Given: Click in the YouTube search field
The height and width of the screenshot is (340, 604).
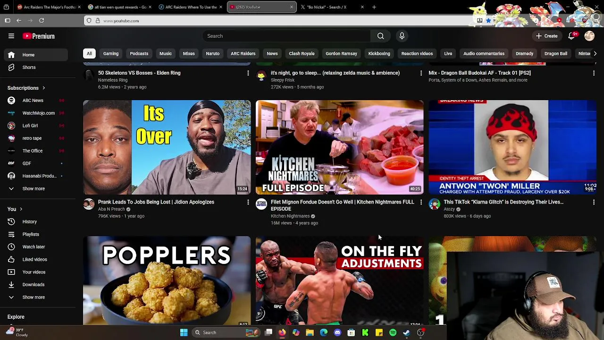Looking at the screenshot, I should point(286,36).
